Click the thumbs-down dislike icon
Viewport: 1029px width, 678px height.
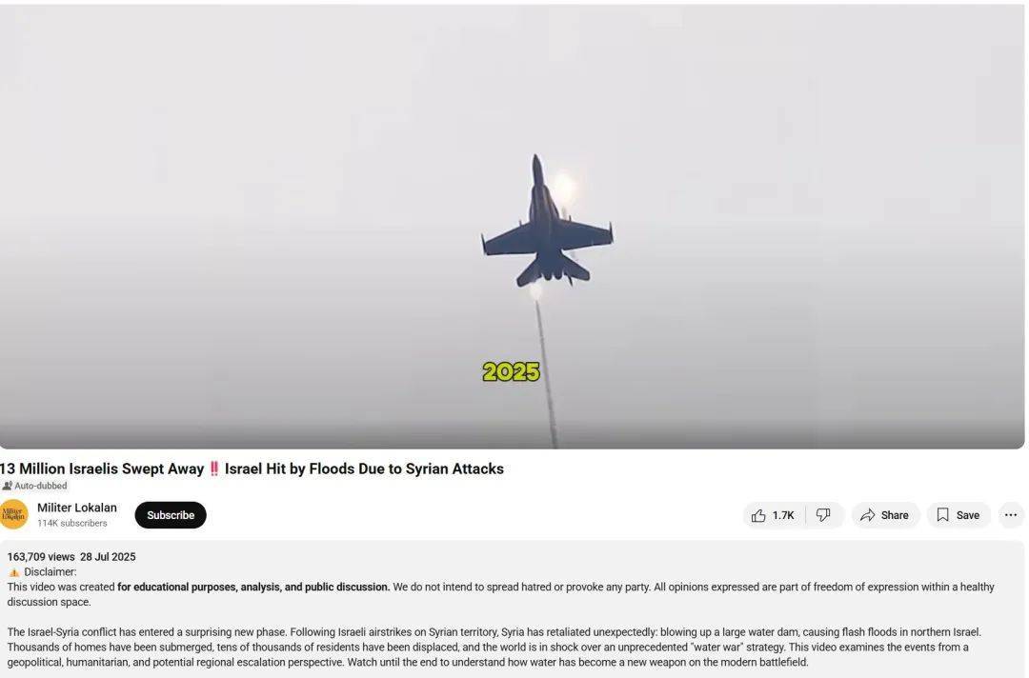coord(823,515)
